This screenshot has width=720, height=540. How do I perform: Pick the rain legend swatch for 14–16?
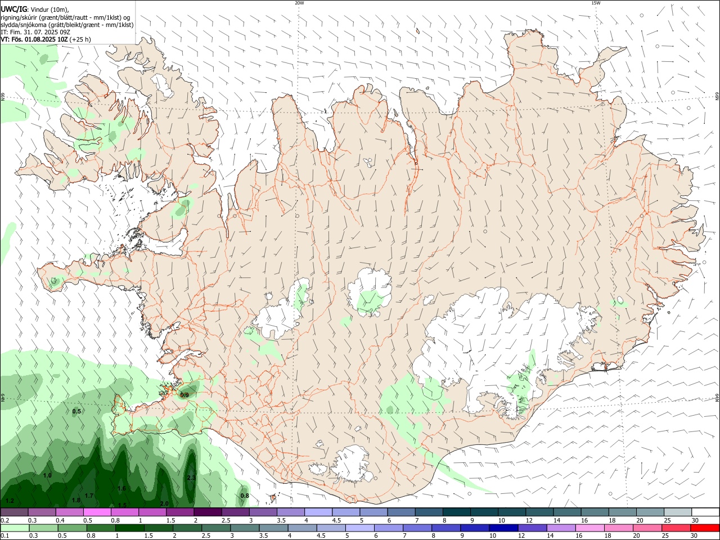point(561,528)
